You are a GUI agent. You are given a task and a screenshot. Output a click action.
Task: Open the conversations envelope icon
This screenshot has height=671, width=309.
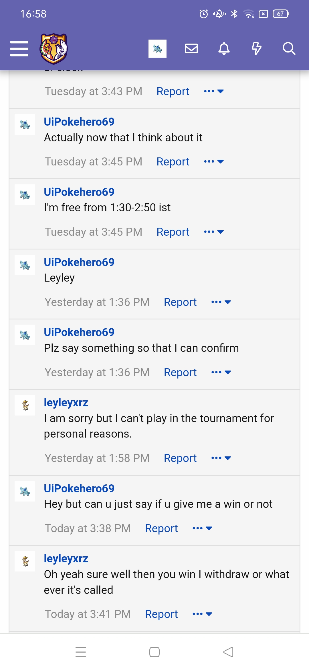(191, 48)
